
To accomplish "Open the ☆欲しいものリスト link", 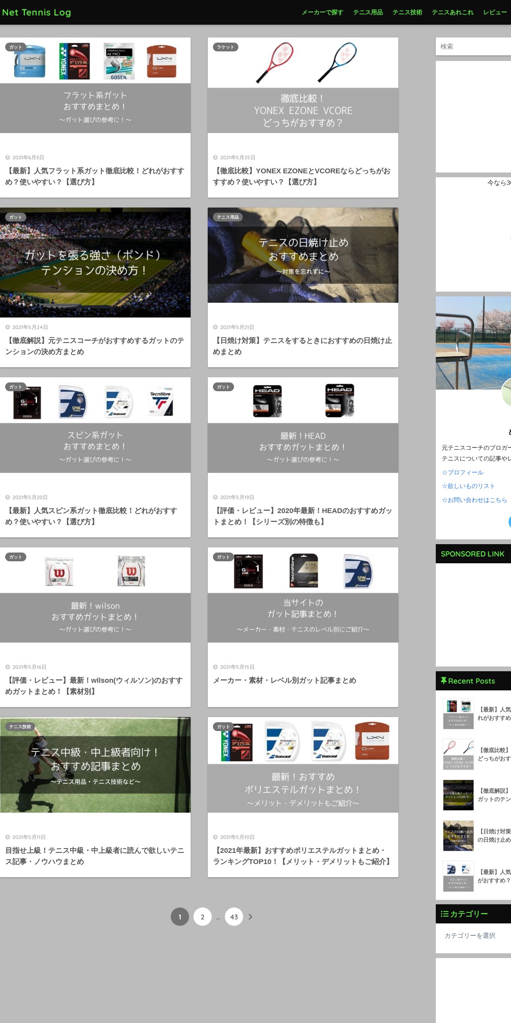I will coord(468,486).
